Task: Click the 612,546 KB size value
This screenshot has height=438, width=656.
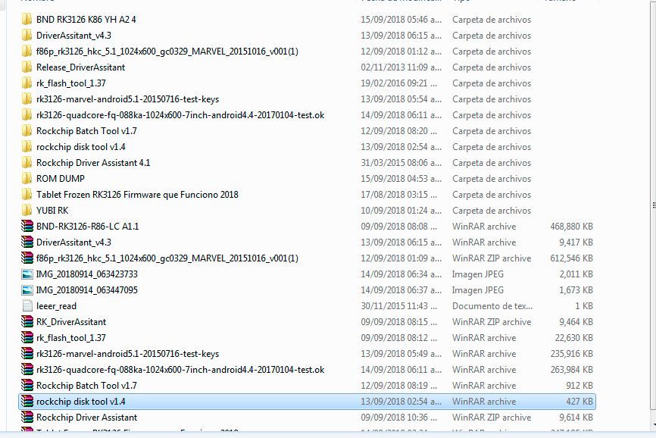Action: pos(571,258)
